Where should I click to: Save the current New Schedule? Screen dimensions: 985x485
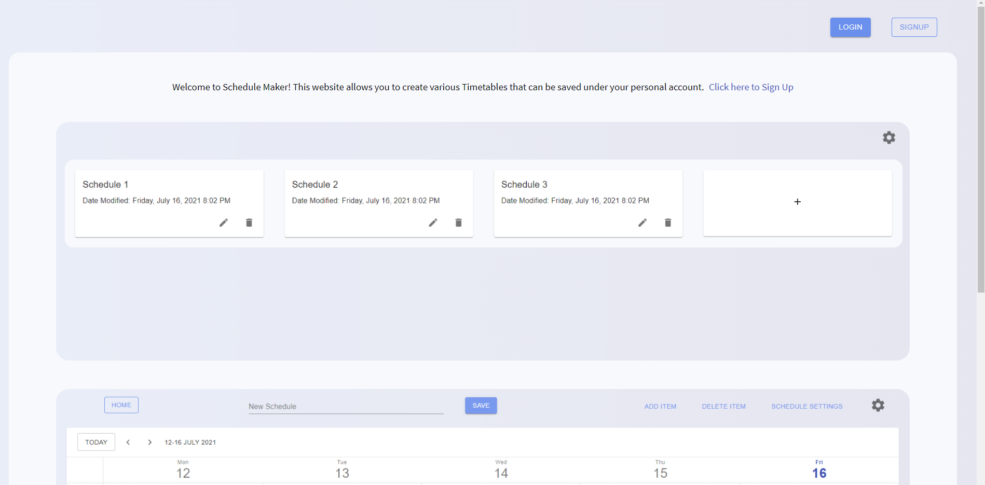tap(480, 406)
